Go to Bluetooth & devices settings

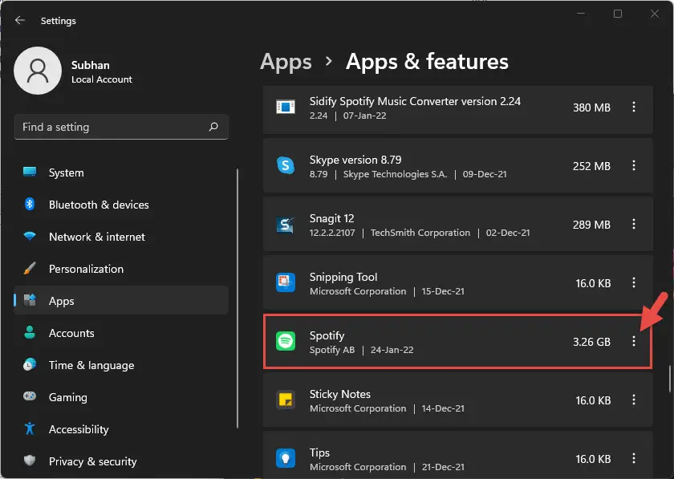121,205
